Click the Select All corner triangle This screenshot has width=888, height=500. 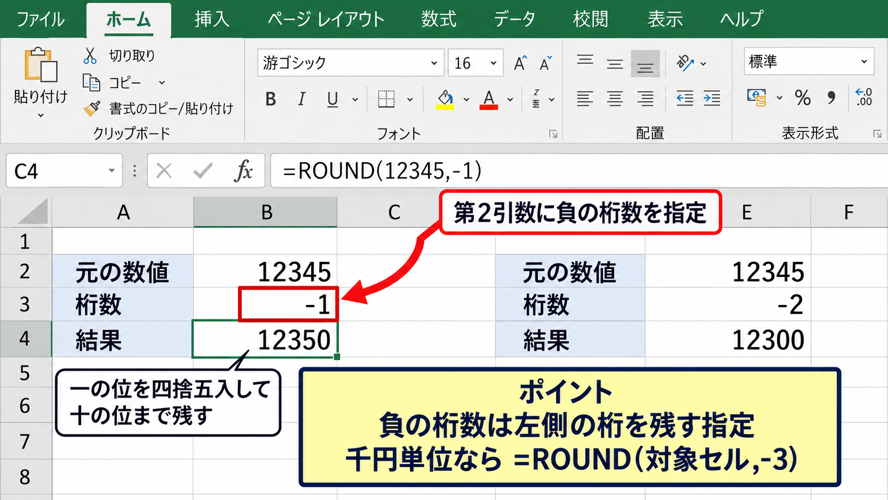tap(33, 211)
